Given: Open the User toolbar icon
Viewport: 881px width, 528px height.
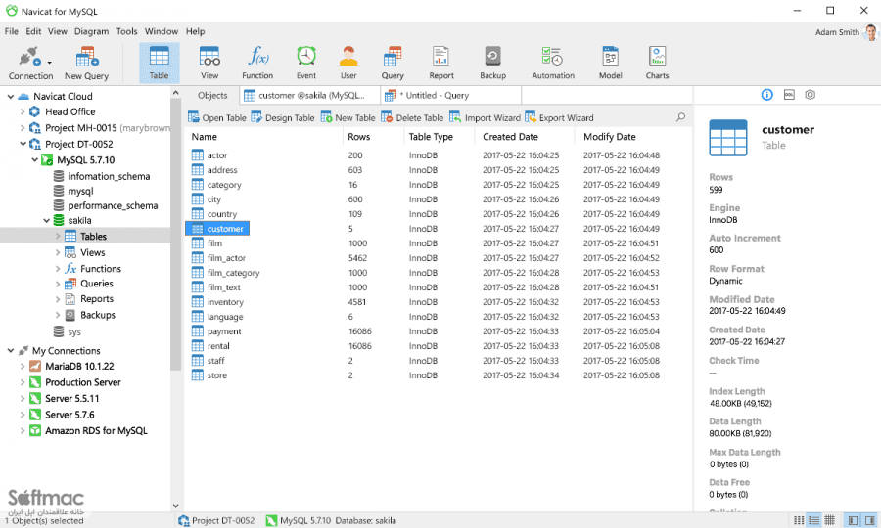Looking at the screenshot, I should tap(348, 63).
